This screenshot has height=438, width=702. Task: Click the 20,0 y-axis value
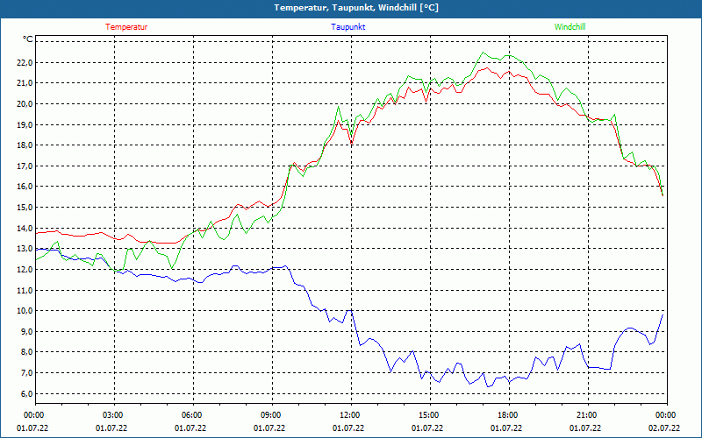pos(25,103)
